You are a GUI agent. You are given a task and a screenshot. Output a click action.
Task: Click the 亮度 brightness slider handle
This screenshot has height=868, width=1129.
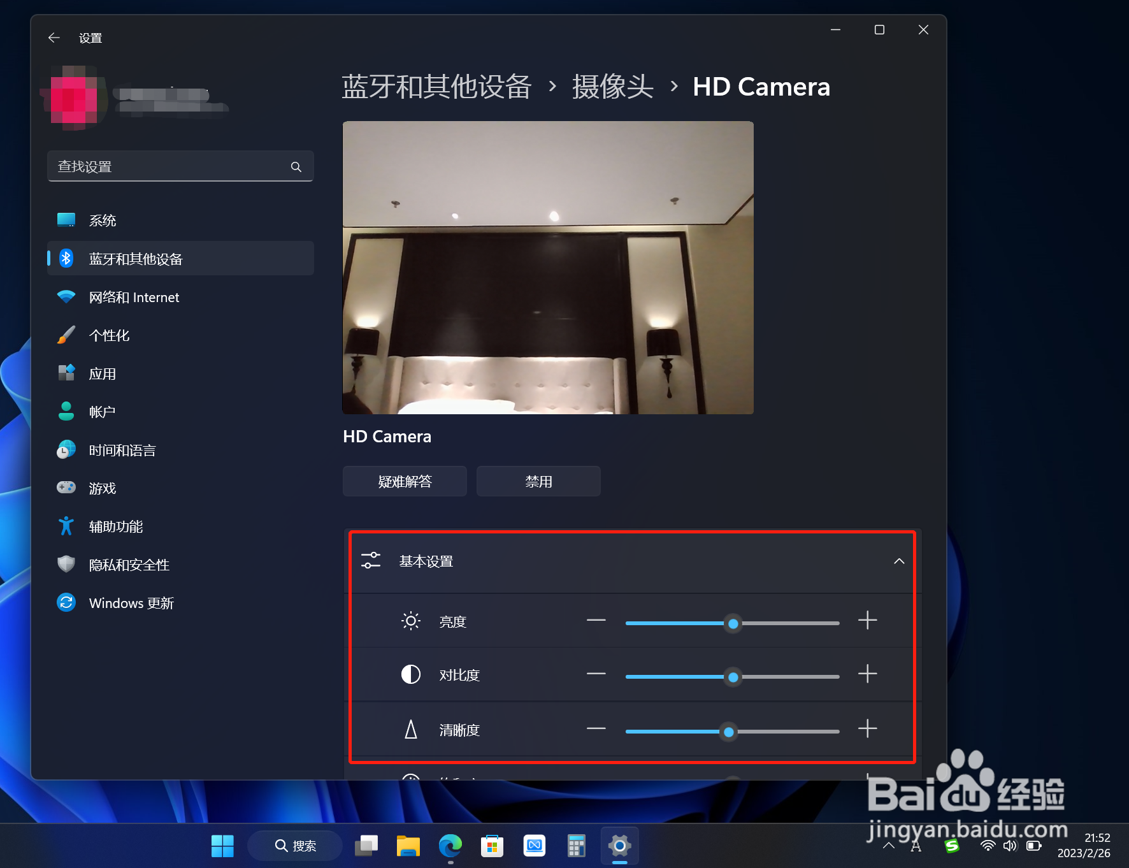[x=733, y=623]
